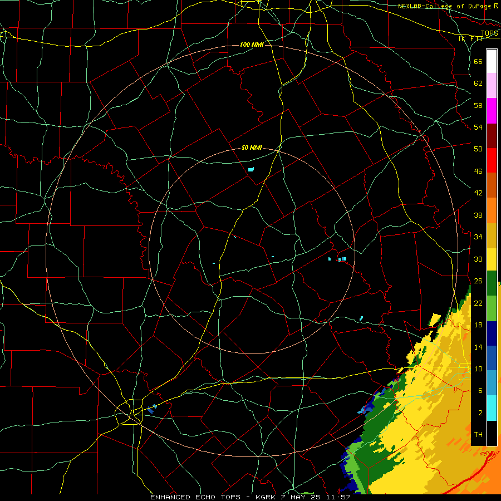Click the dark orange legend swatch
Viewport: 501px width, 501px height.
492,185
